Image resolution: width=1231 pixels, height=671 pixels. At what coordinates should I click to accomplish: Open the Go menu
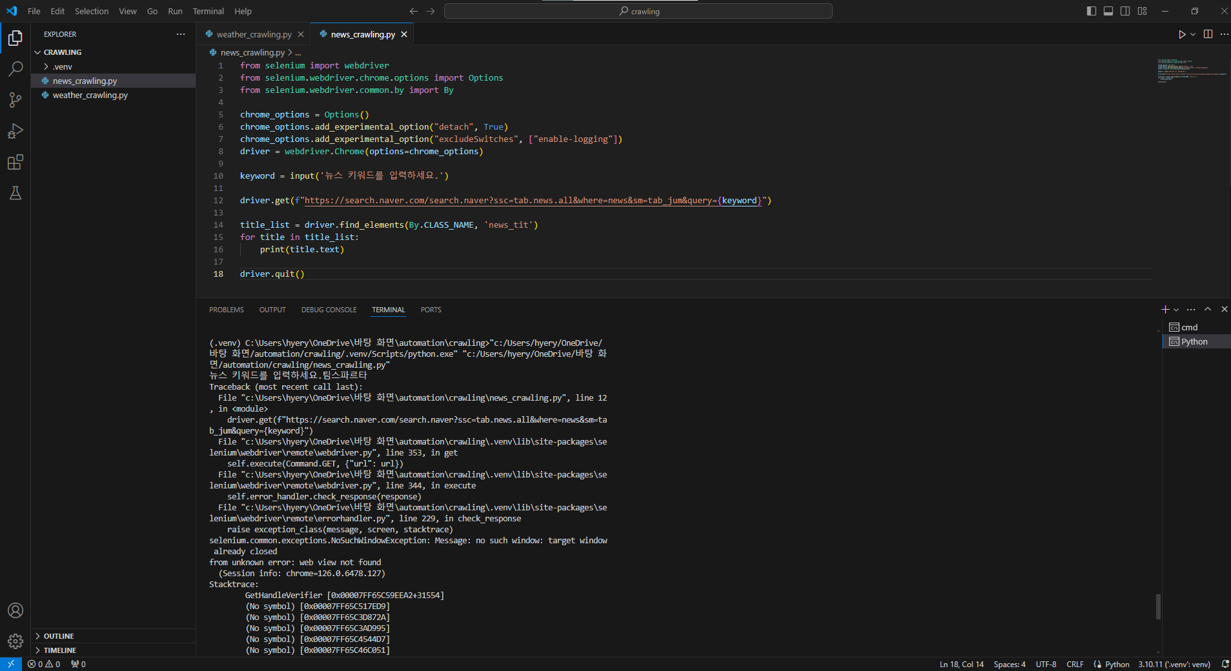152,11
